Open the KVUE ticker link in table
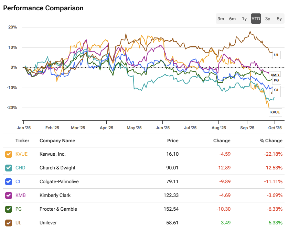Screen dimensions: 289x234 click(x=21, y=154)
